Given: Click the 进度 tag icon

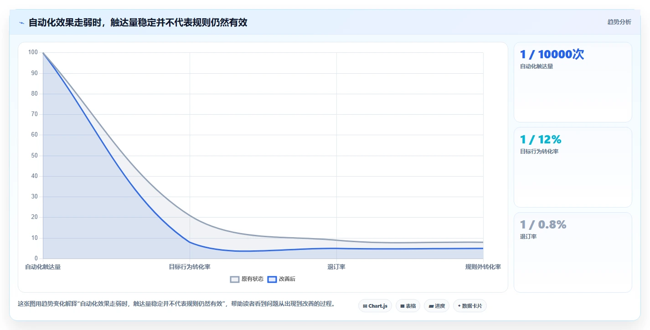Looking at the screenshot, I should point(431,306).
